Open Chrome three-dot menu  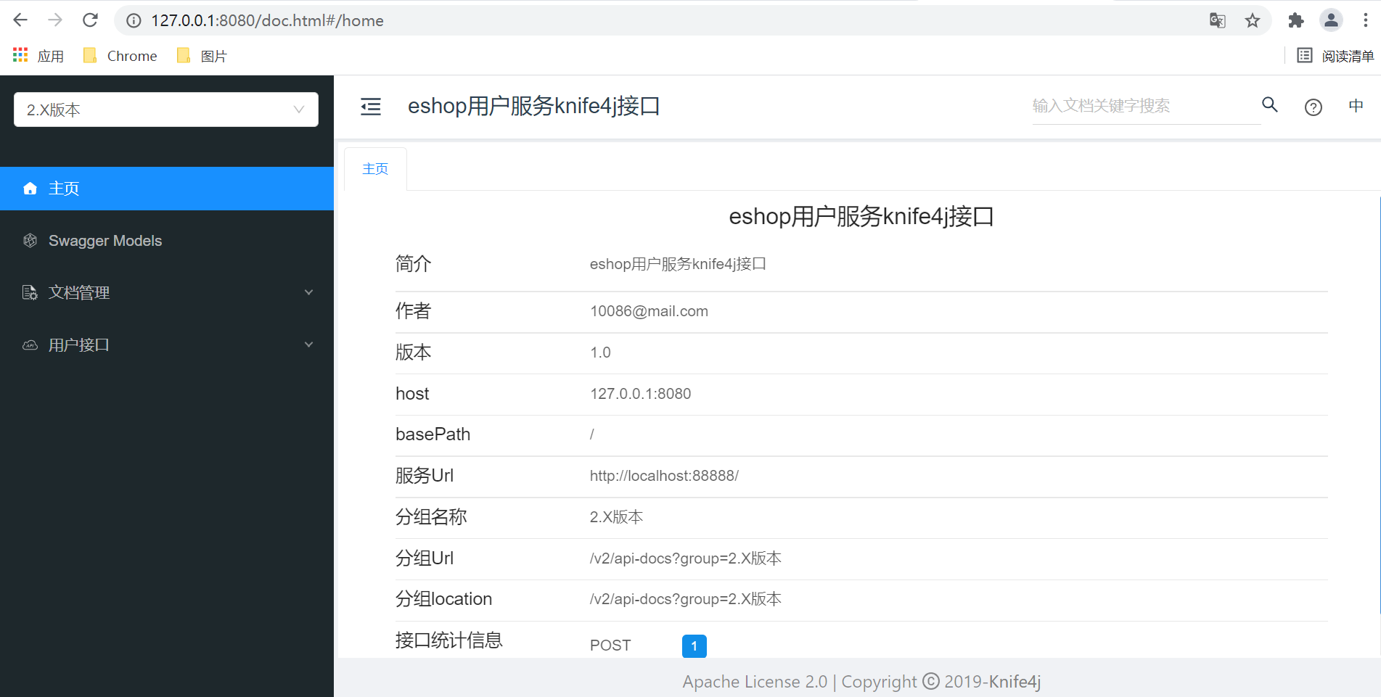coord(1365,20)
